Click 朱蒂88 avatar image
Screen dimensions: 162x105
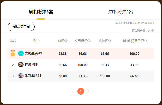click(x=21, y=76)
